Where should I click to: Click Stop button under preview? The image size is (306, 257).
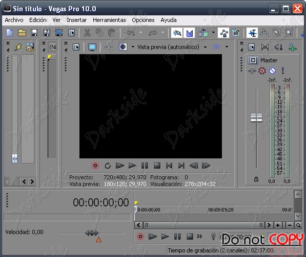(157, 166)
